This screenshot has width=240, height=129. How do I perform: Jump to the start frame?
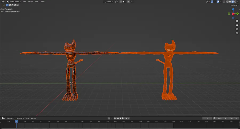115,118
